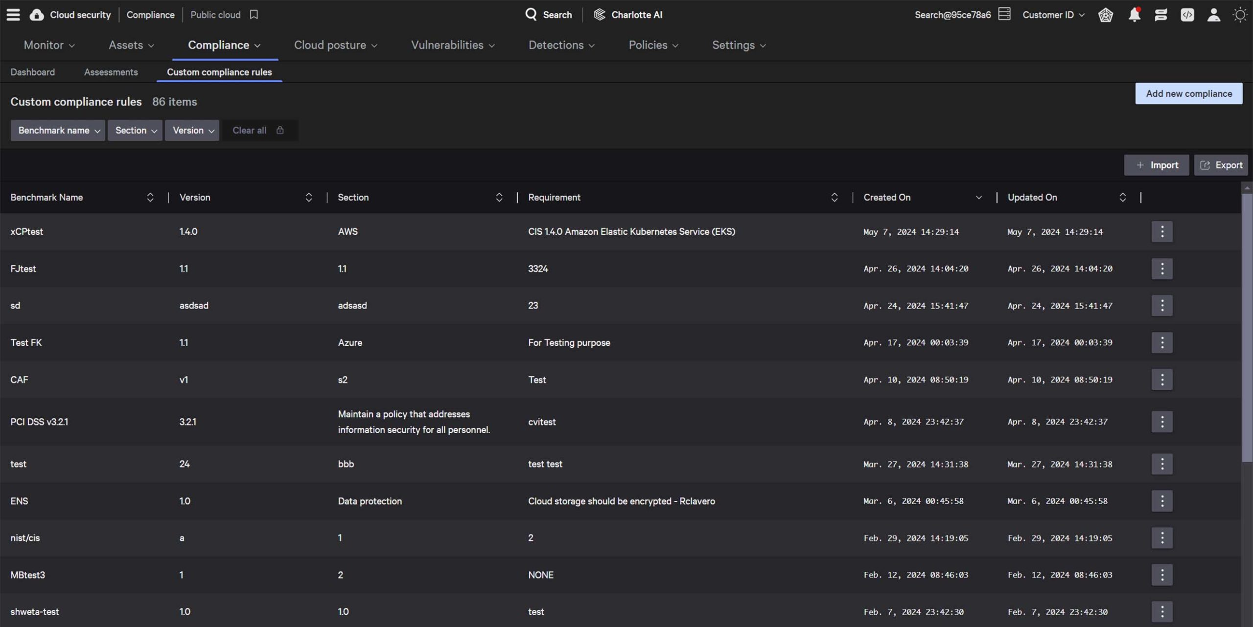Sort by Version column

pos(308,197)
